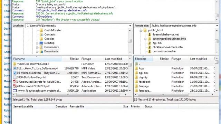The width and height of the screenshot is (221, 124).
Task: Select '1000-DoFollowBlogs.txt' file name
Action: [x=31, y=77]
